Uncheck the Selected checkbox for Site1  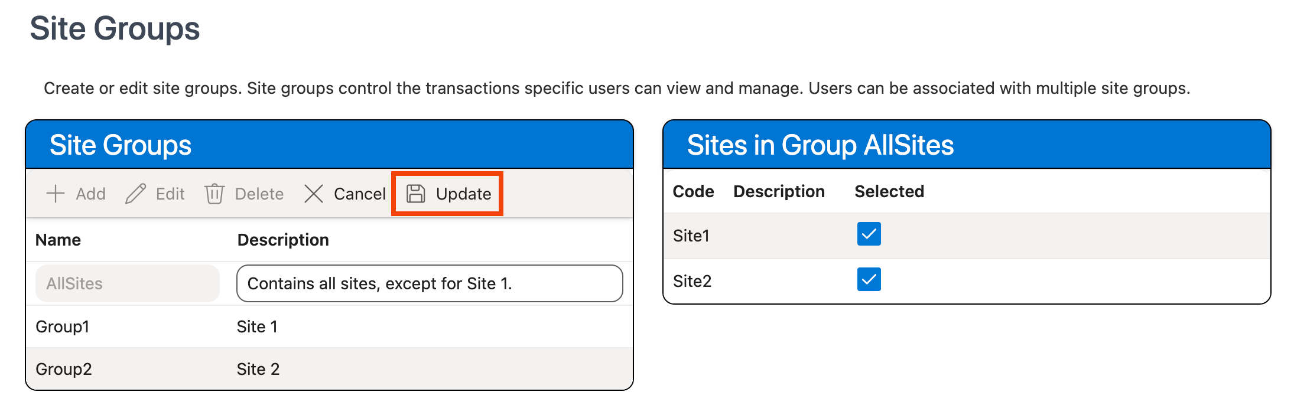869,234
